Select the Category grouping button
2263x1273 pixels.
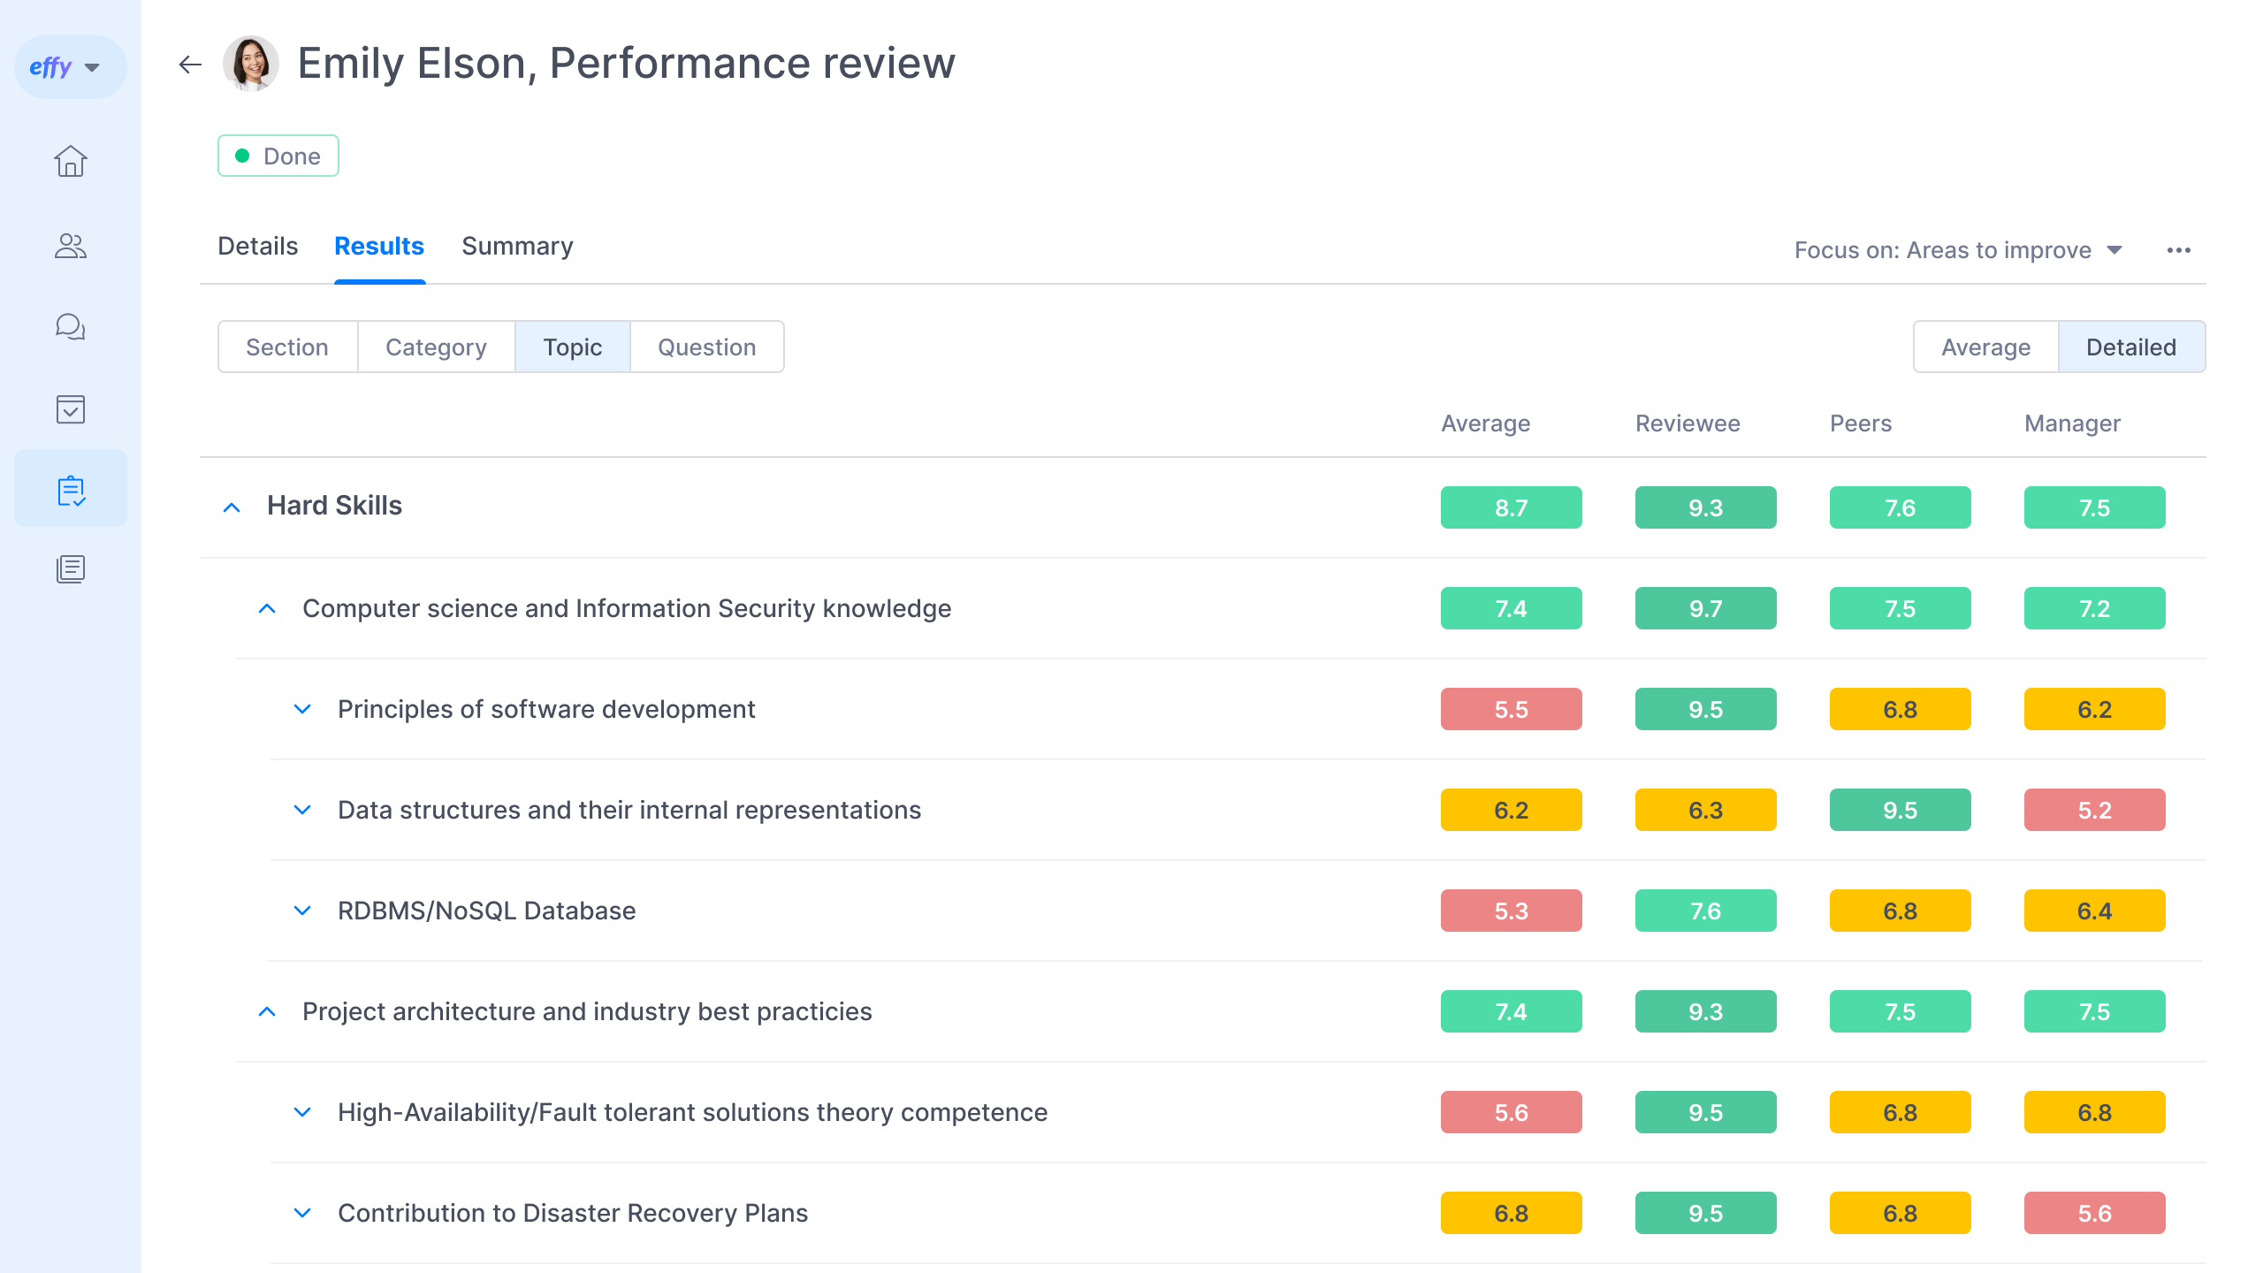[436, 347]
